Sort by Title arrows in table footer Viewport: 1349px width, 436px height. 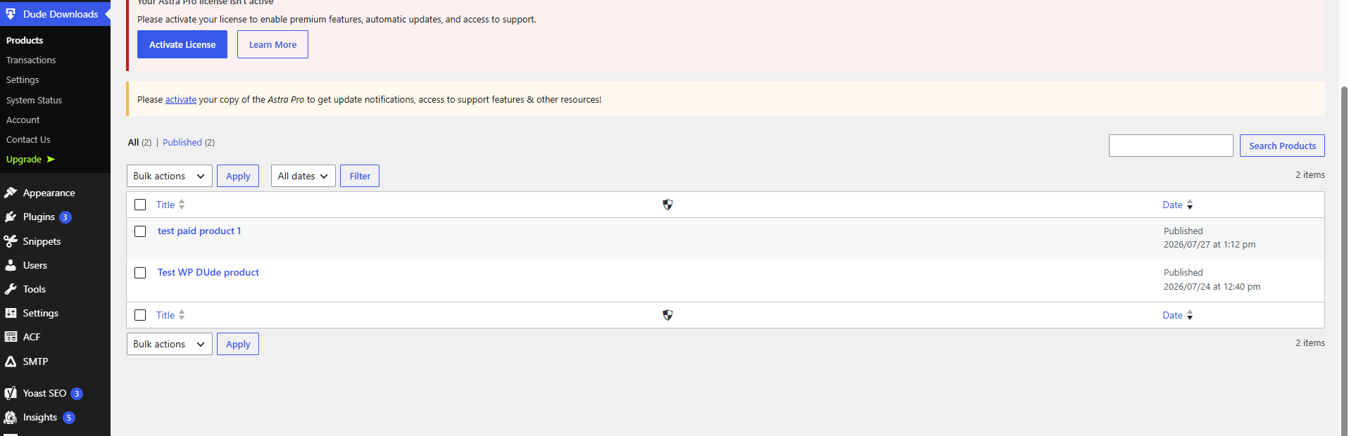pos(182,315)
